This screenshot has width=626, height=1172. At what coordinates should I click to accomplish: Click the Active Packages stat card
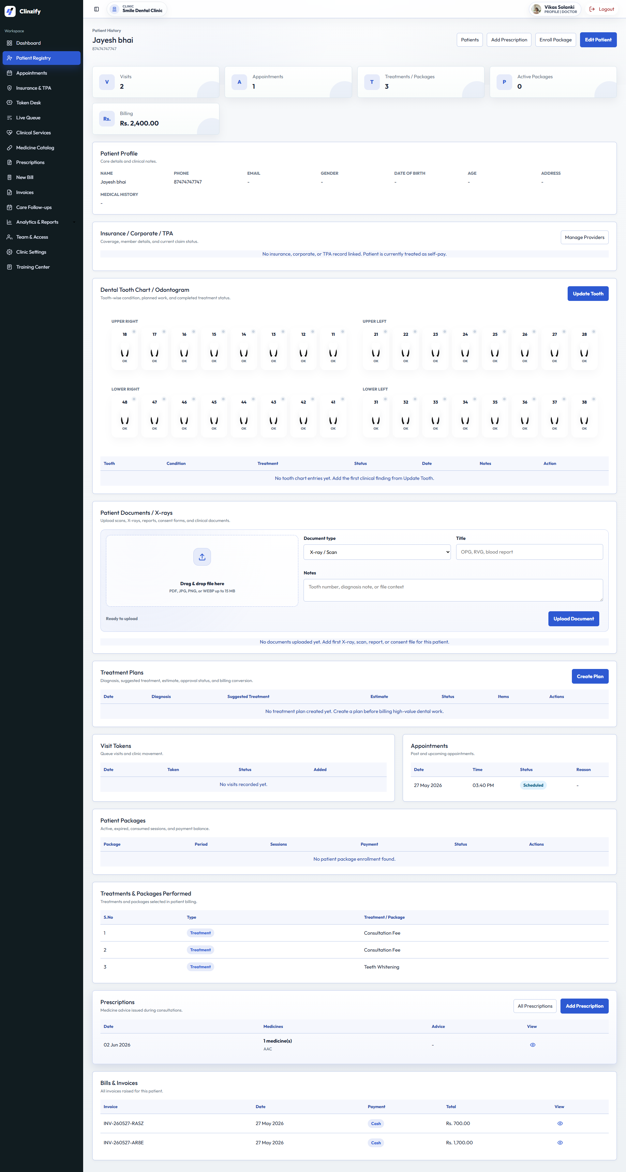tap(553, 82)
